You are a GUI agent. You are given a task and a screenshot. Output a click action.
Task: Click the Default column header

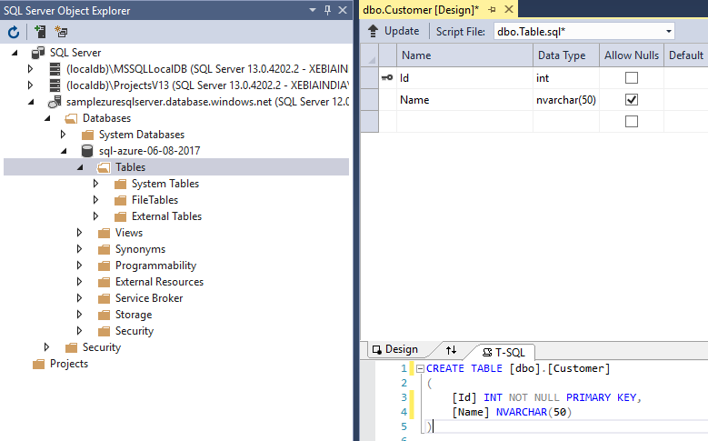(x=686, y=55)
